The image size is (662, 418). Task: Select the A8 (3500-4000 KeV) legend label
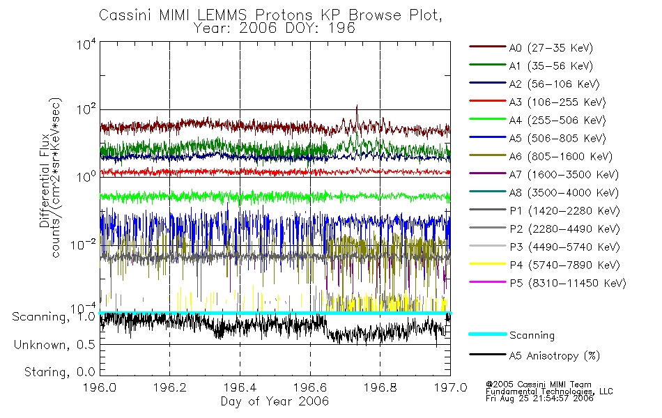coord(564,193)
